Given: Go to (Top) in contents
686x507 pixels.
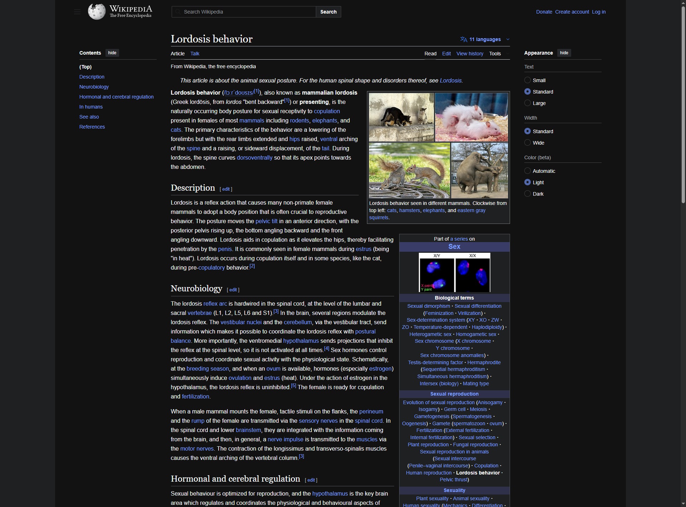Looking at the screenshot, I should [x=85, y=67].
